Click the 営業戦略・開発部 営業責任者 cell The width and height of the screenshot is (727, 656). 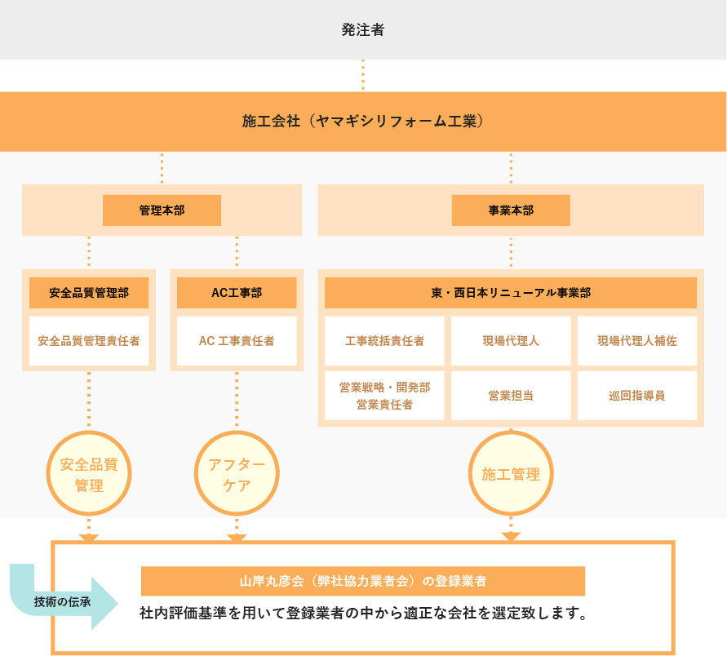(384, 396)
